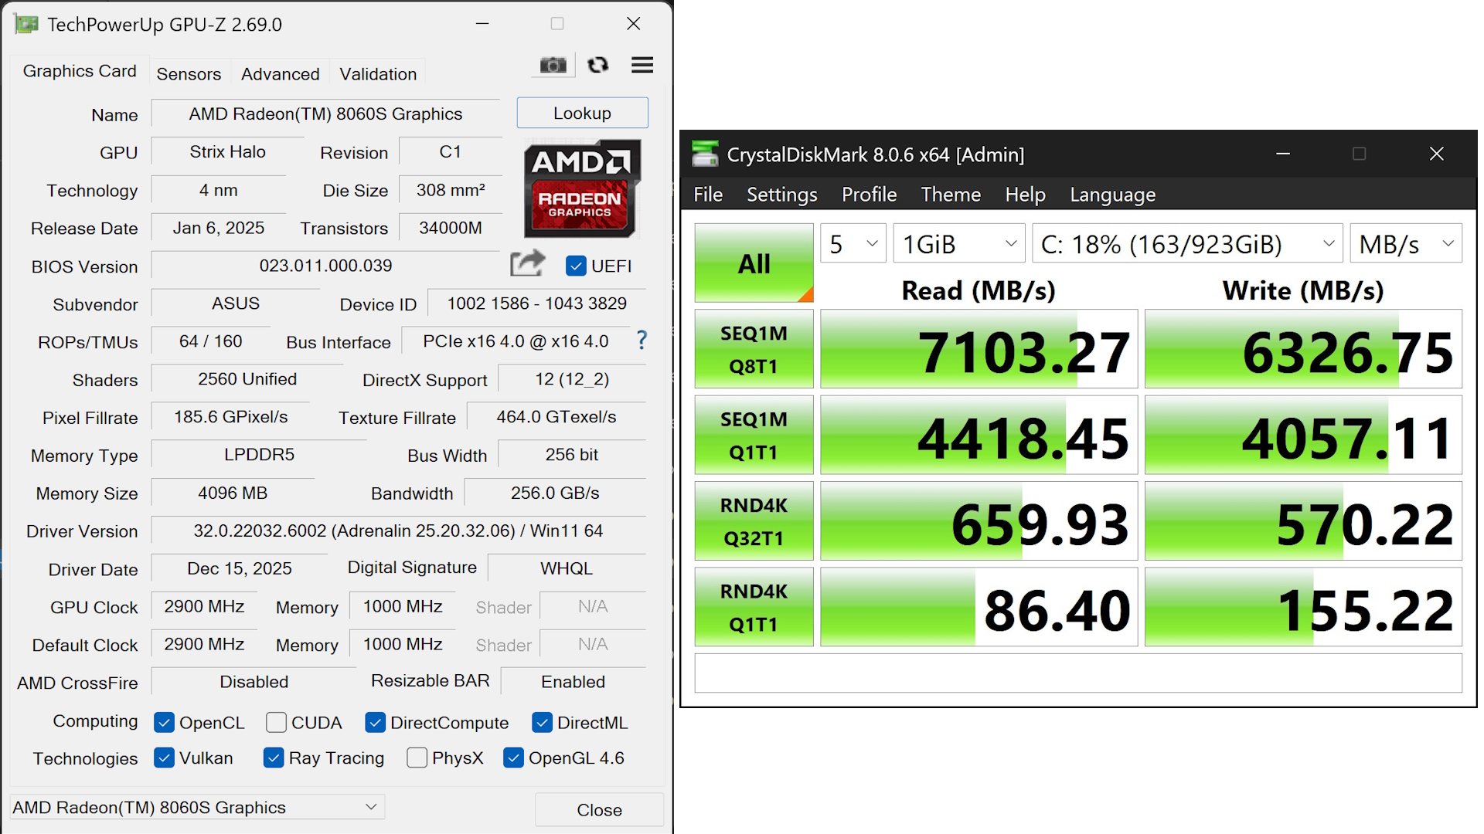Open the test count dropdown showing 5

(853, 244)
